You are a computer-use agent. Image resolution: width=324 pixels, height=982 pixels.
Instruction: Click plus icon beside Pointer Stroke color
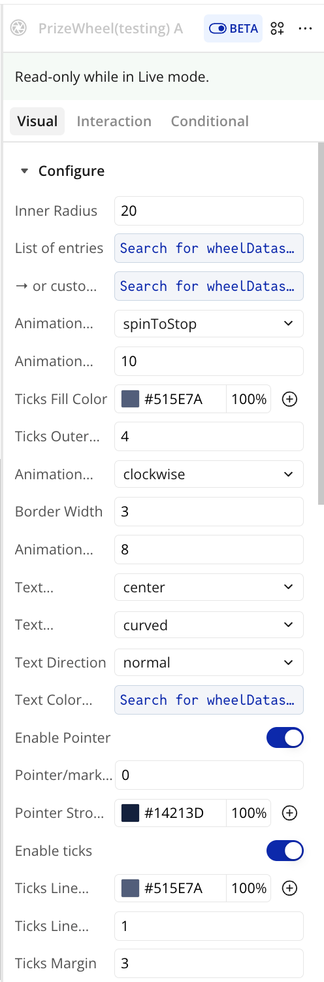coord(289,813)
